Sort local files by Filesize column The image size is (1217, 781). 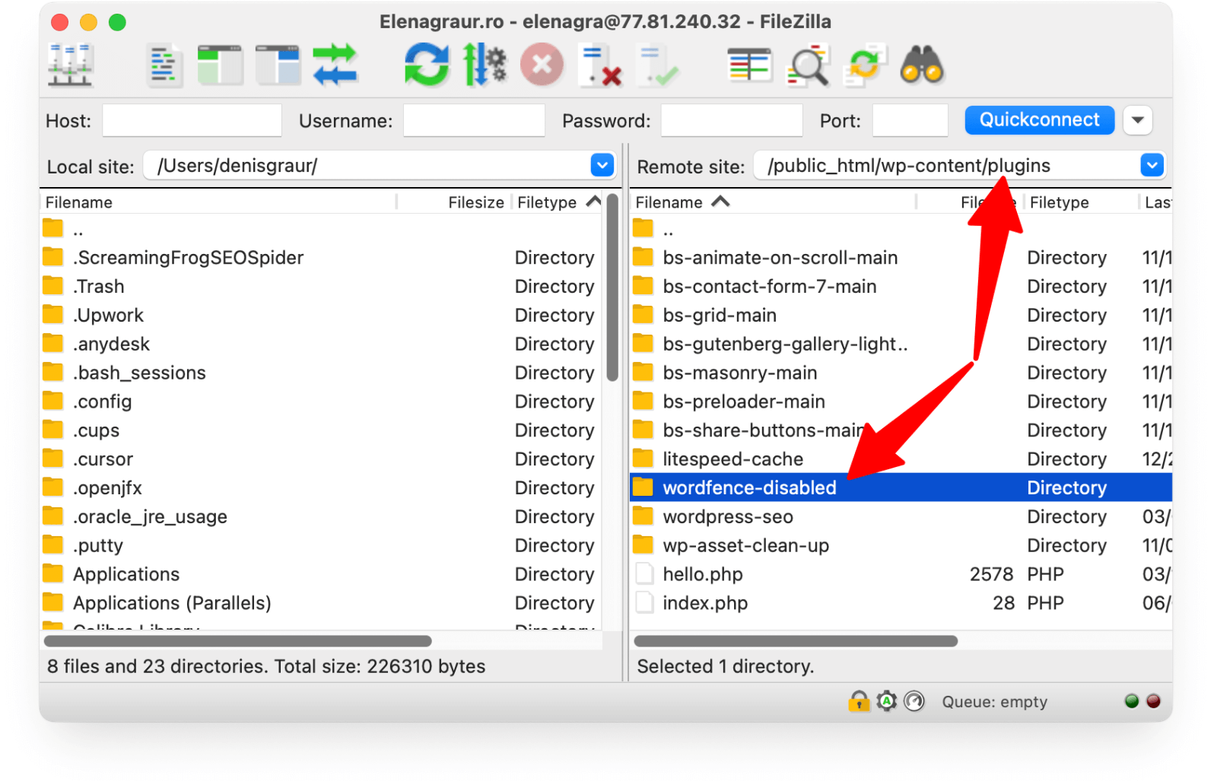tap(454, 202)
